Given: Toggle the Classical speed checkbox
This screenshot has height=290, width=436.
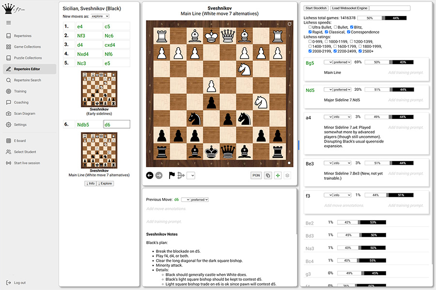Looking at the screenshot, I should tap(327, 32).
